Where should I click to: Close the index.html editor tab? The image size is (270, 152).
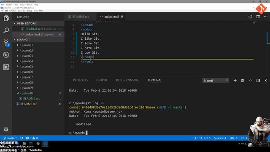tap(122, 16)
